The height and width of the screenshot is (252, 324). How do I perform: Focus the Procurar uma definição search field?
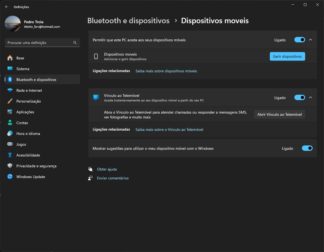(39, 43)
